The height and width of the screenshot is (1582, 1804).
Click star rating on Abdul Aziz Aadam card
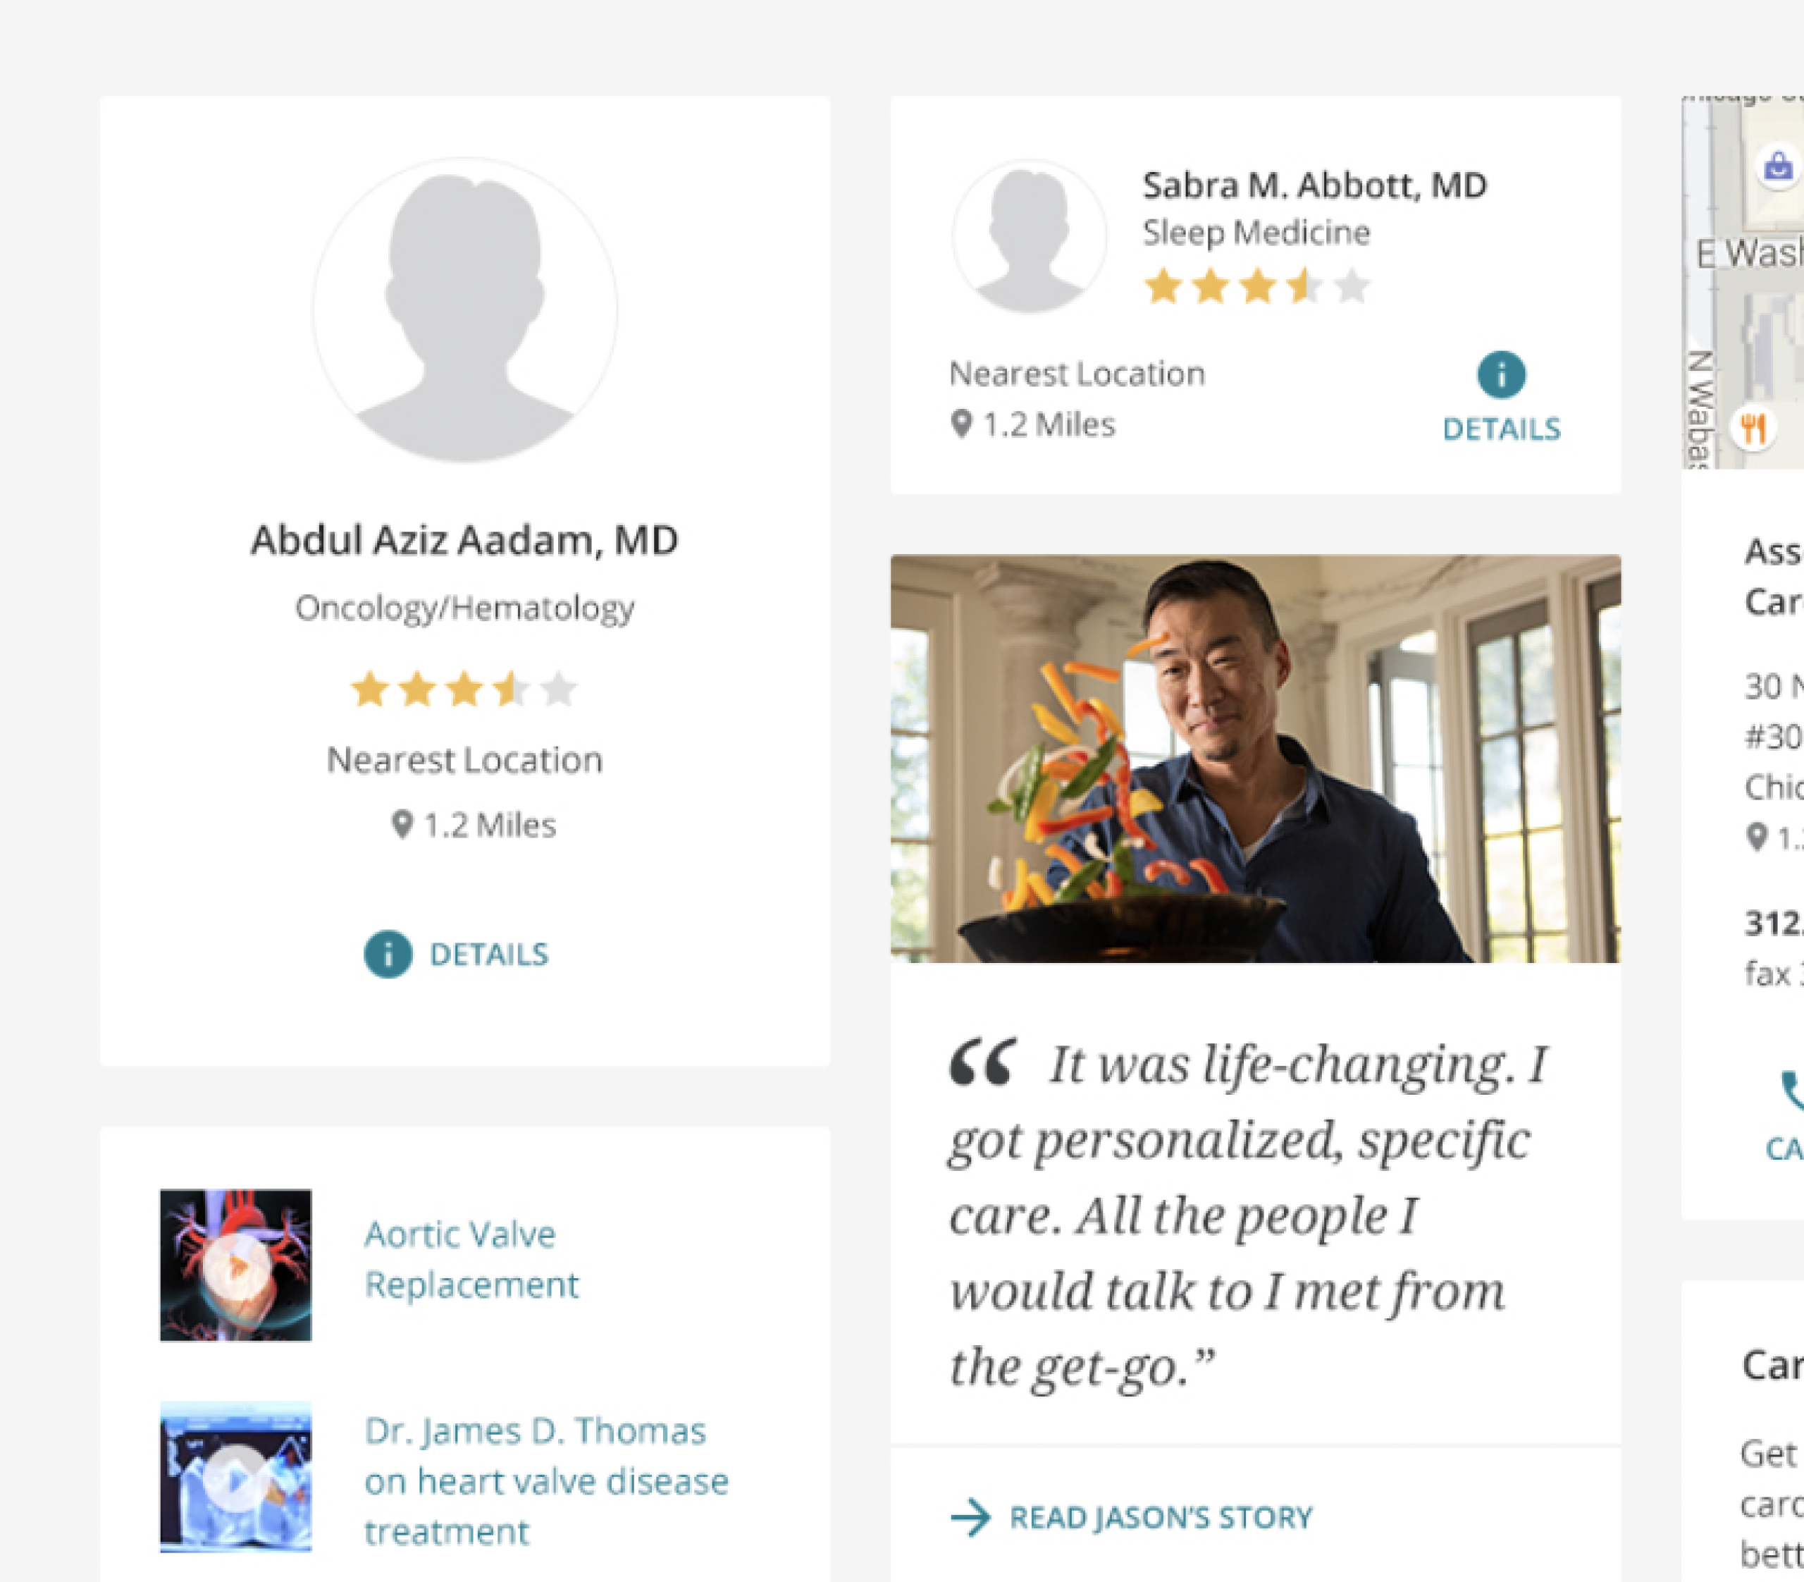[x=464, y=689]
